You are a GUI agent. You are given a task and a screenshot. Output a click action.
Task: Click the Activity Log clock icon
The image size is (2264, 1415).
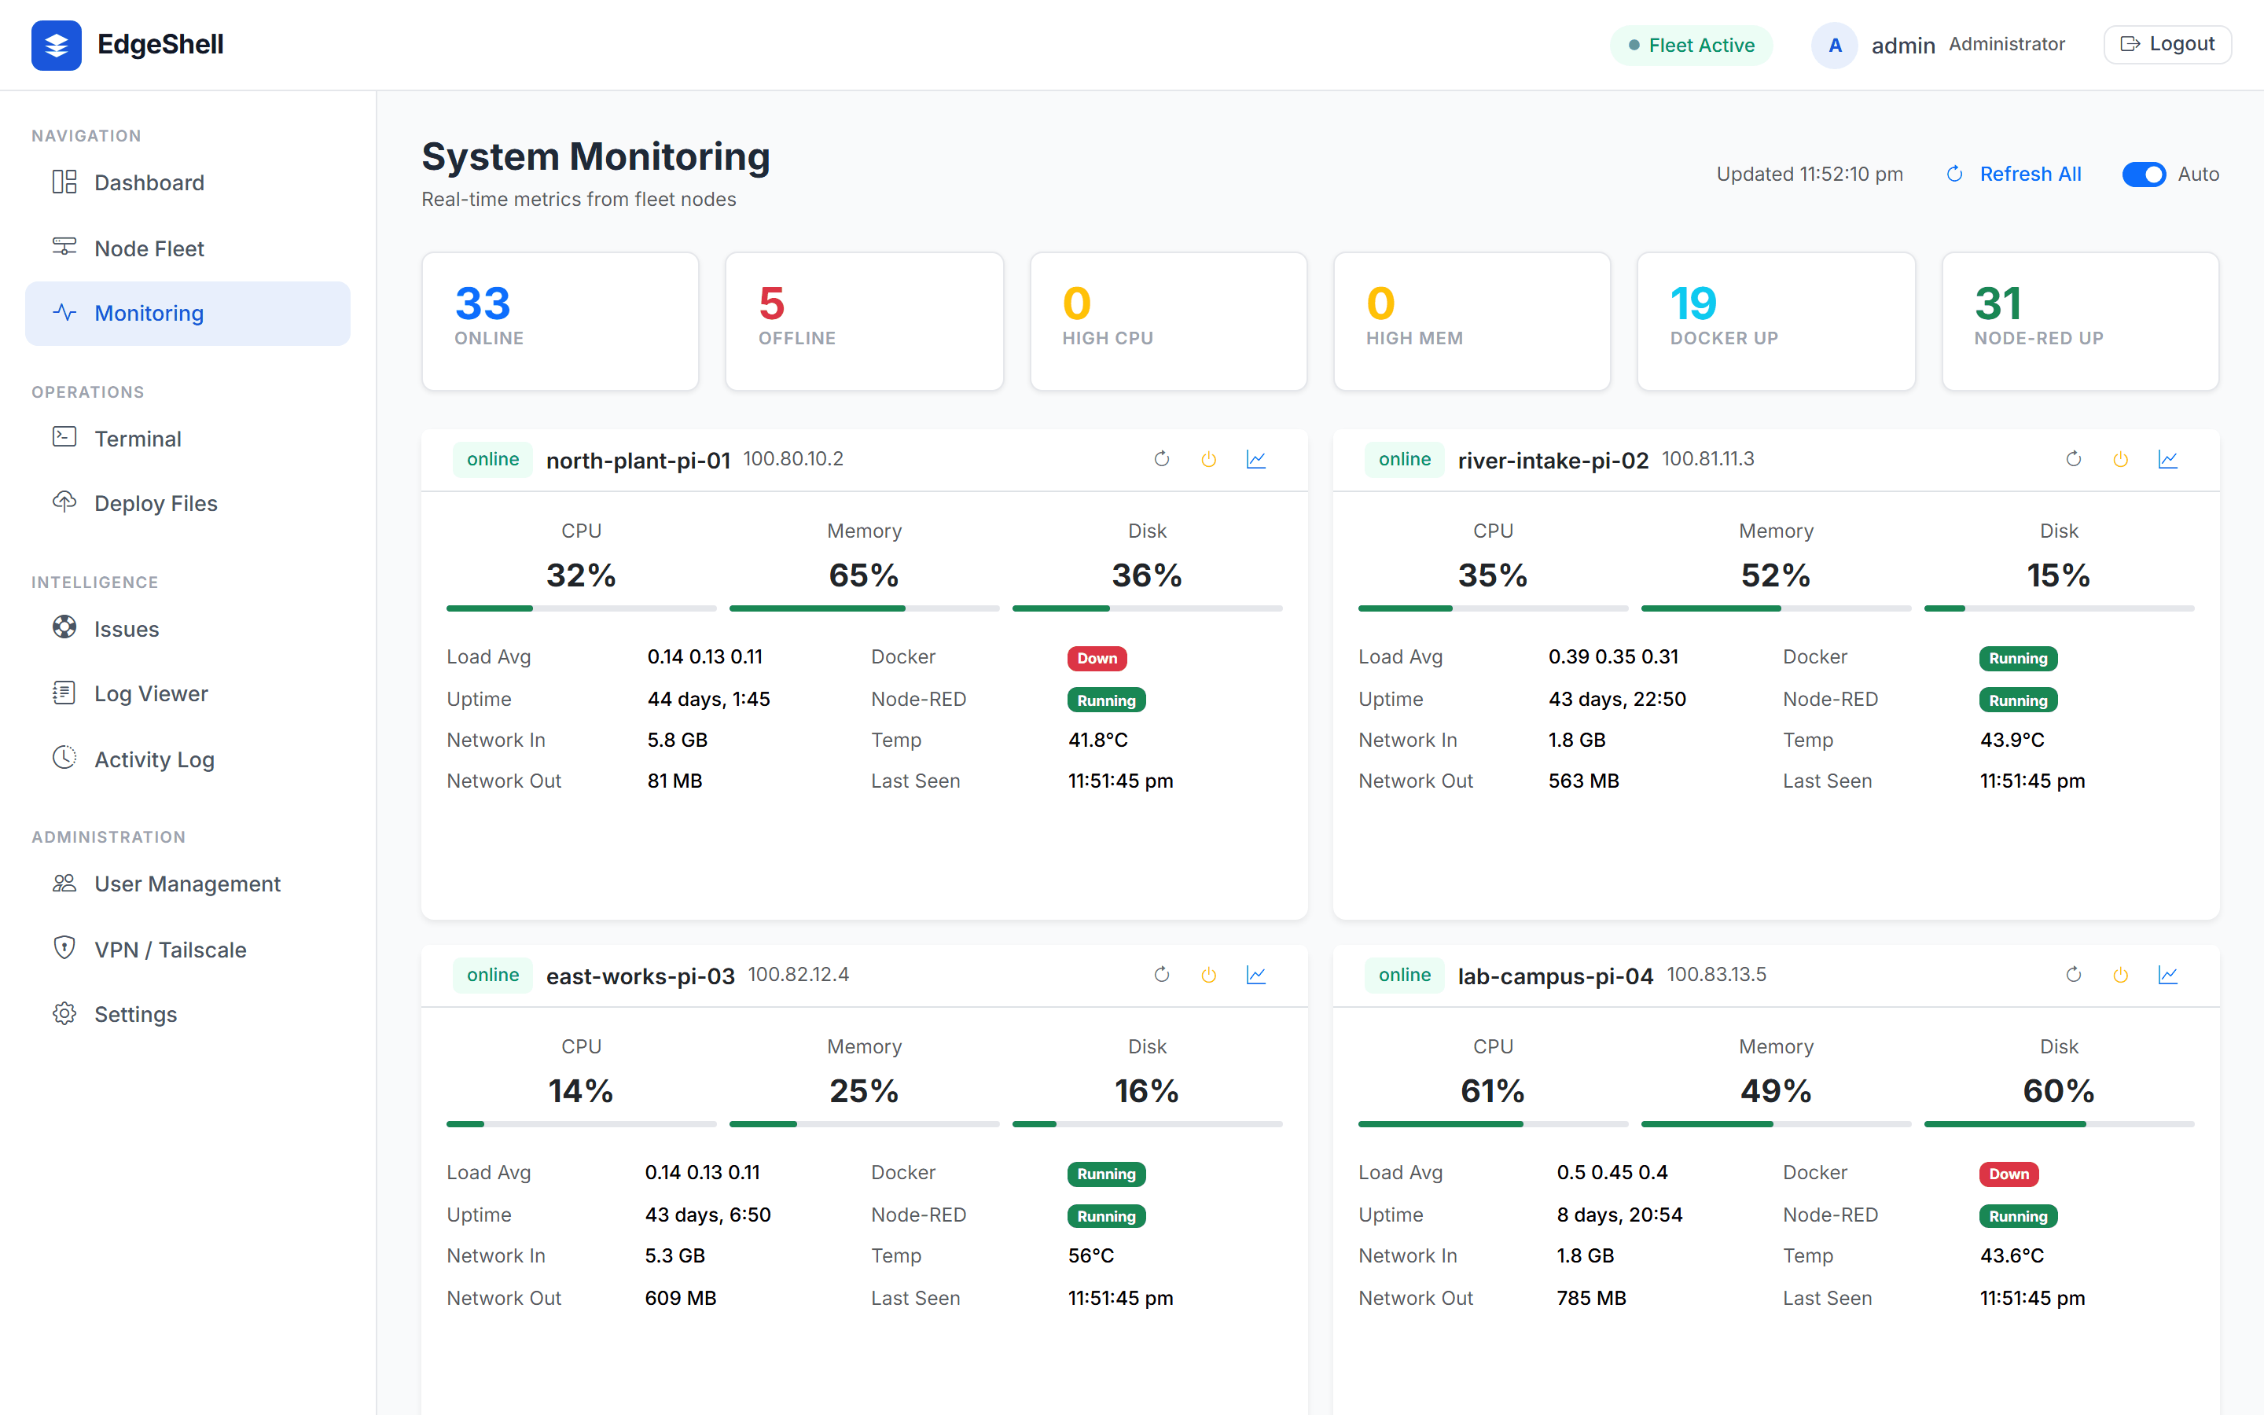pos(64,757)
